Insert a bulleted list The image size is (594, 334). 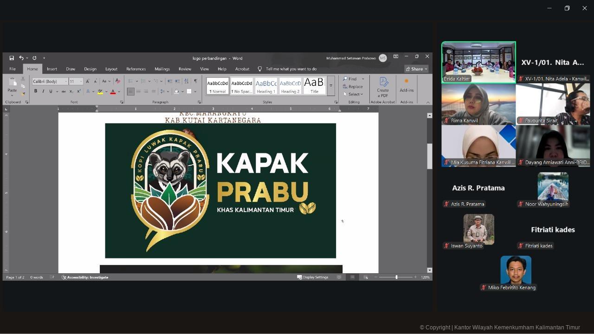tap(130, 81)
